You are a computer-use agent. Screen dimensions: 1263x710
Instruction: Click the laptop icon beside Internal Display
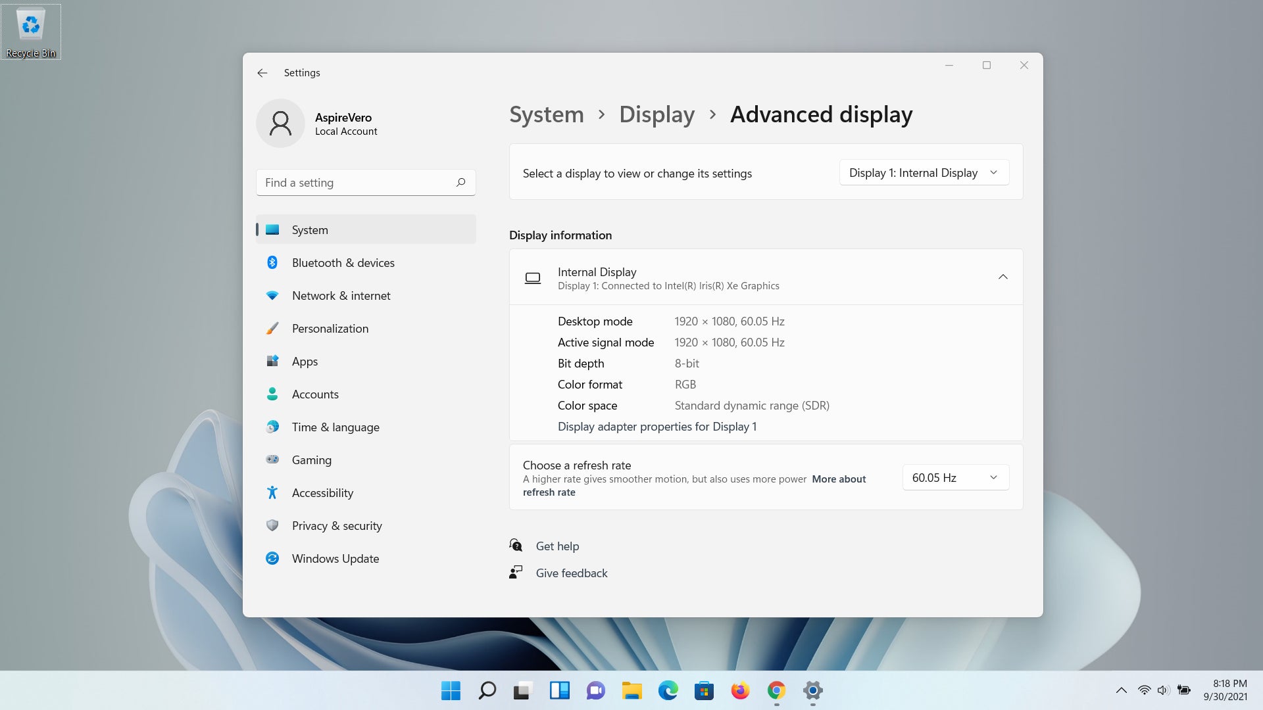point(533,278)
